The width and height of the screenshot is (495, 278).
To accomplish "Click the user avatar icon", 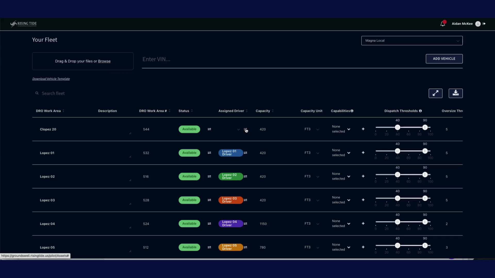I will pyautogui.click(x=478, y=24).
